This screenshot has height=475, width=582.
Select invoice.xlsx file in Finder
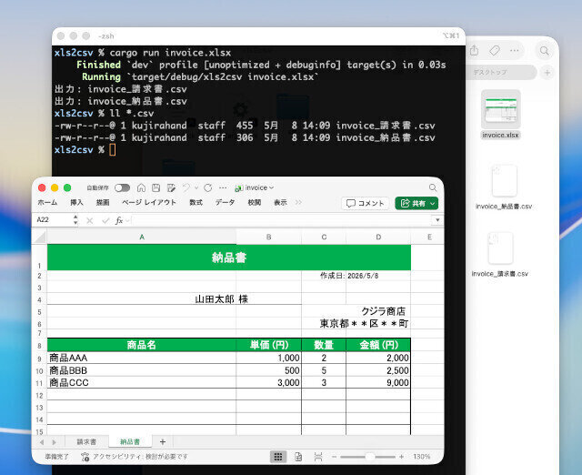coord(500,115)
